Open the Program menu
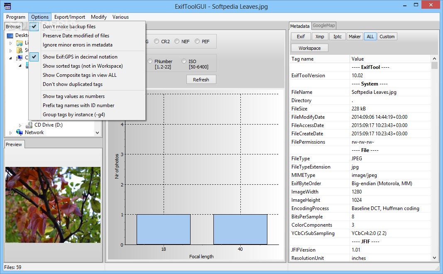443x274 pixels. click(15, 17)
